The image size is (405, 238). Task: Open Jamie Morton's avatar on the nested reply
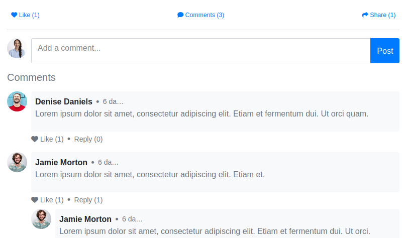pyautogui.click(x=41, y=219)
